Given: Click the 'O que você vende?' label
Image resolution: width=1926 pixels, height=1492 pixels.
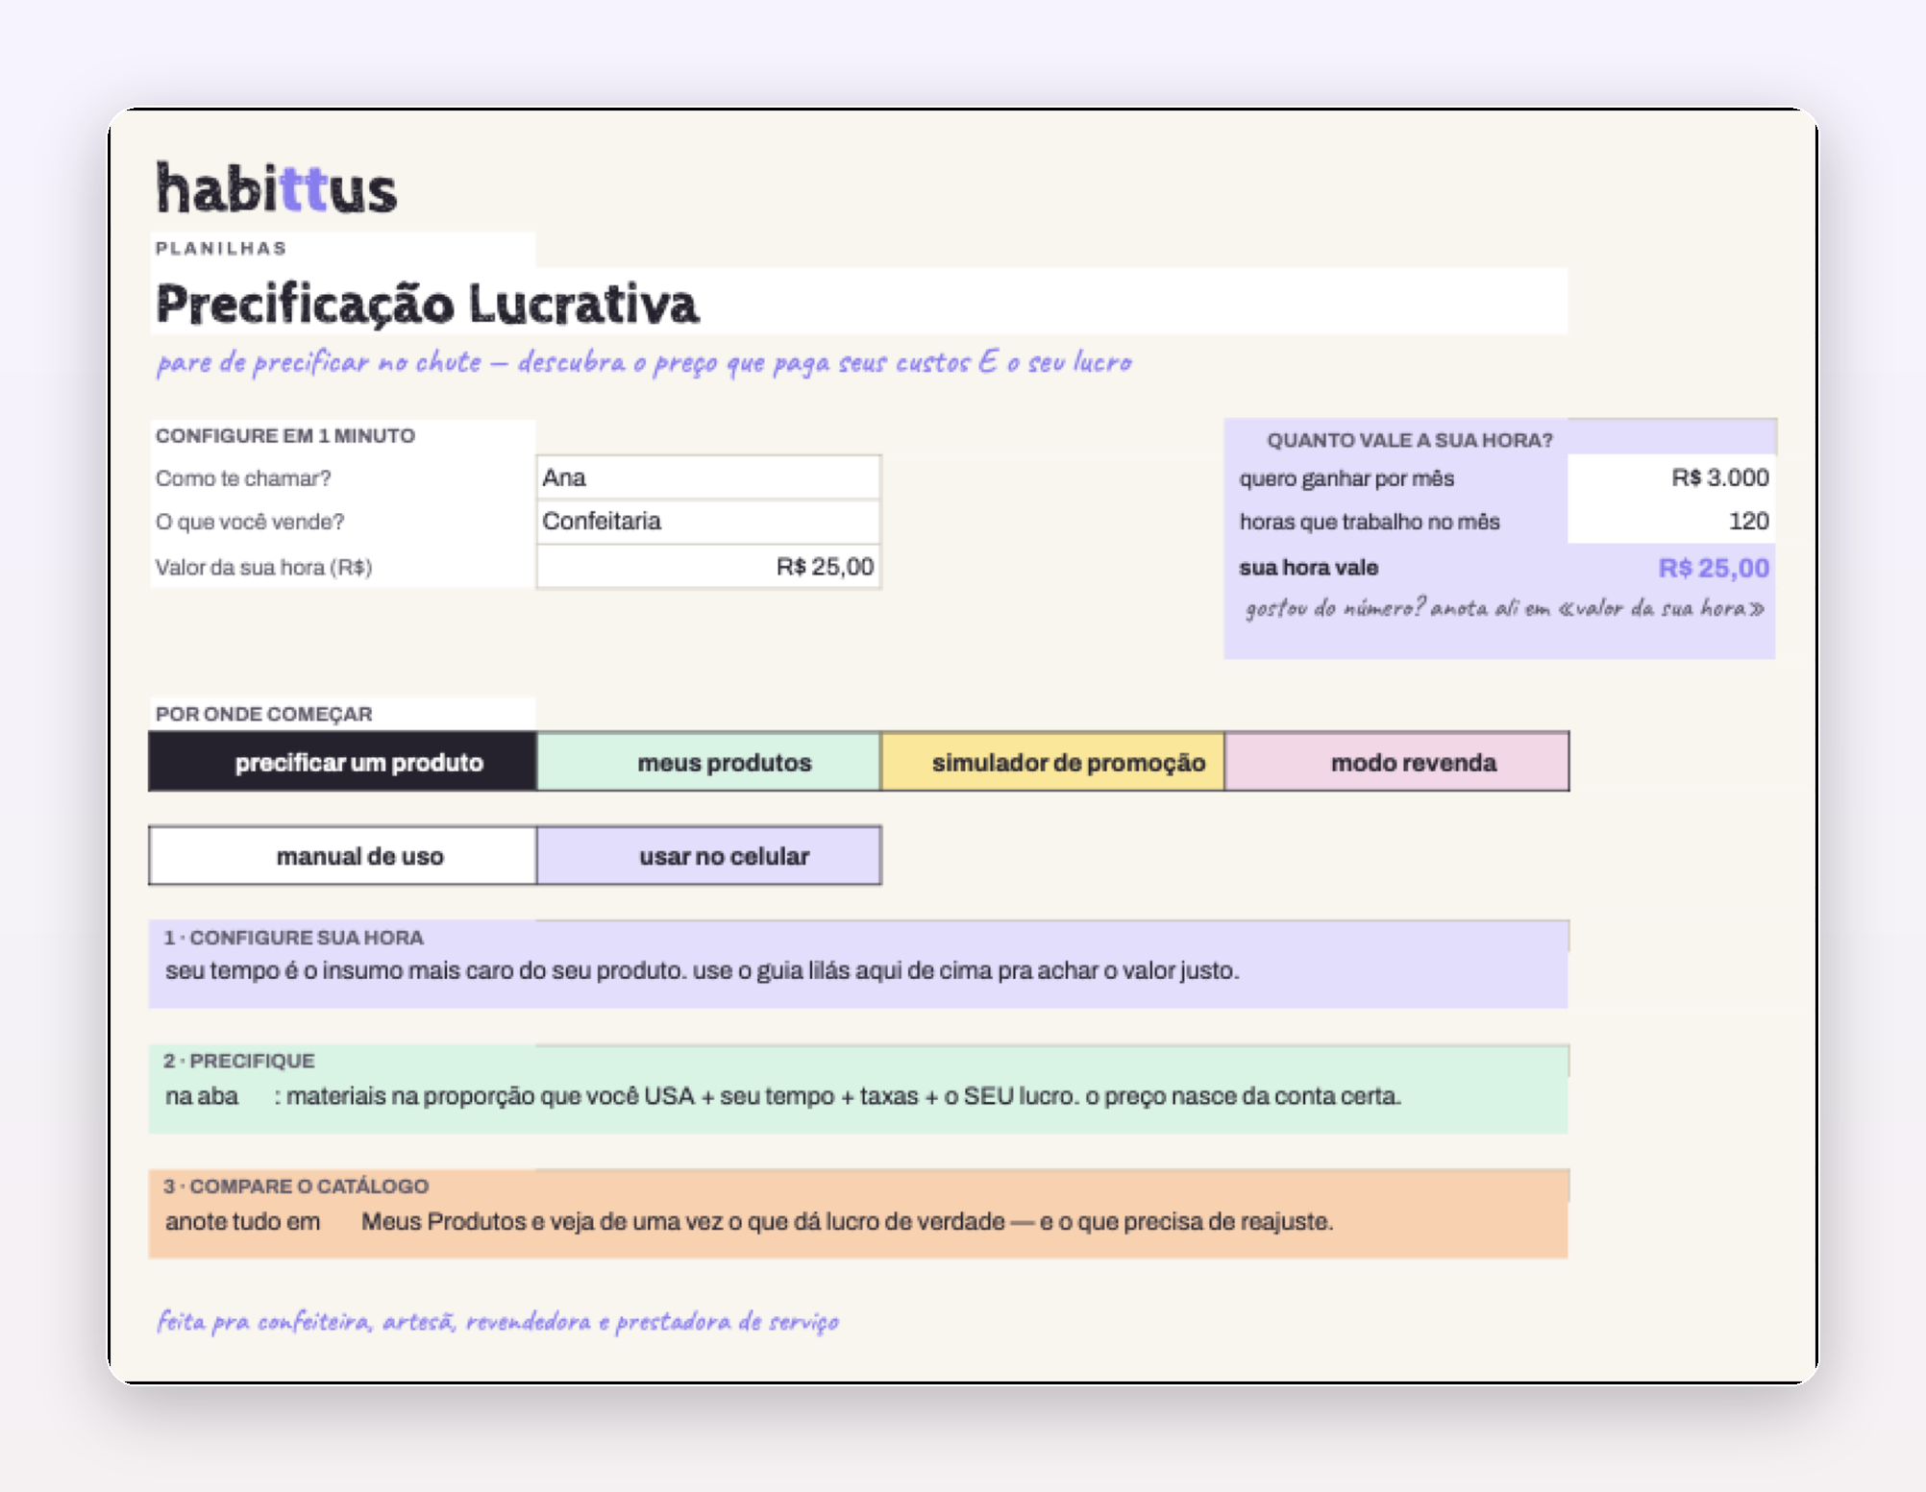Looking at the screenshot, I should [x=250, y=522].
